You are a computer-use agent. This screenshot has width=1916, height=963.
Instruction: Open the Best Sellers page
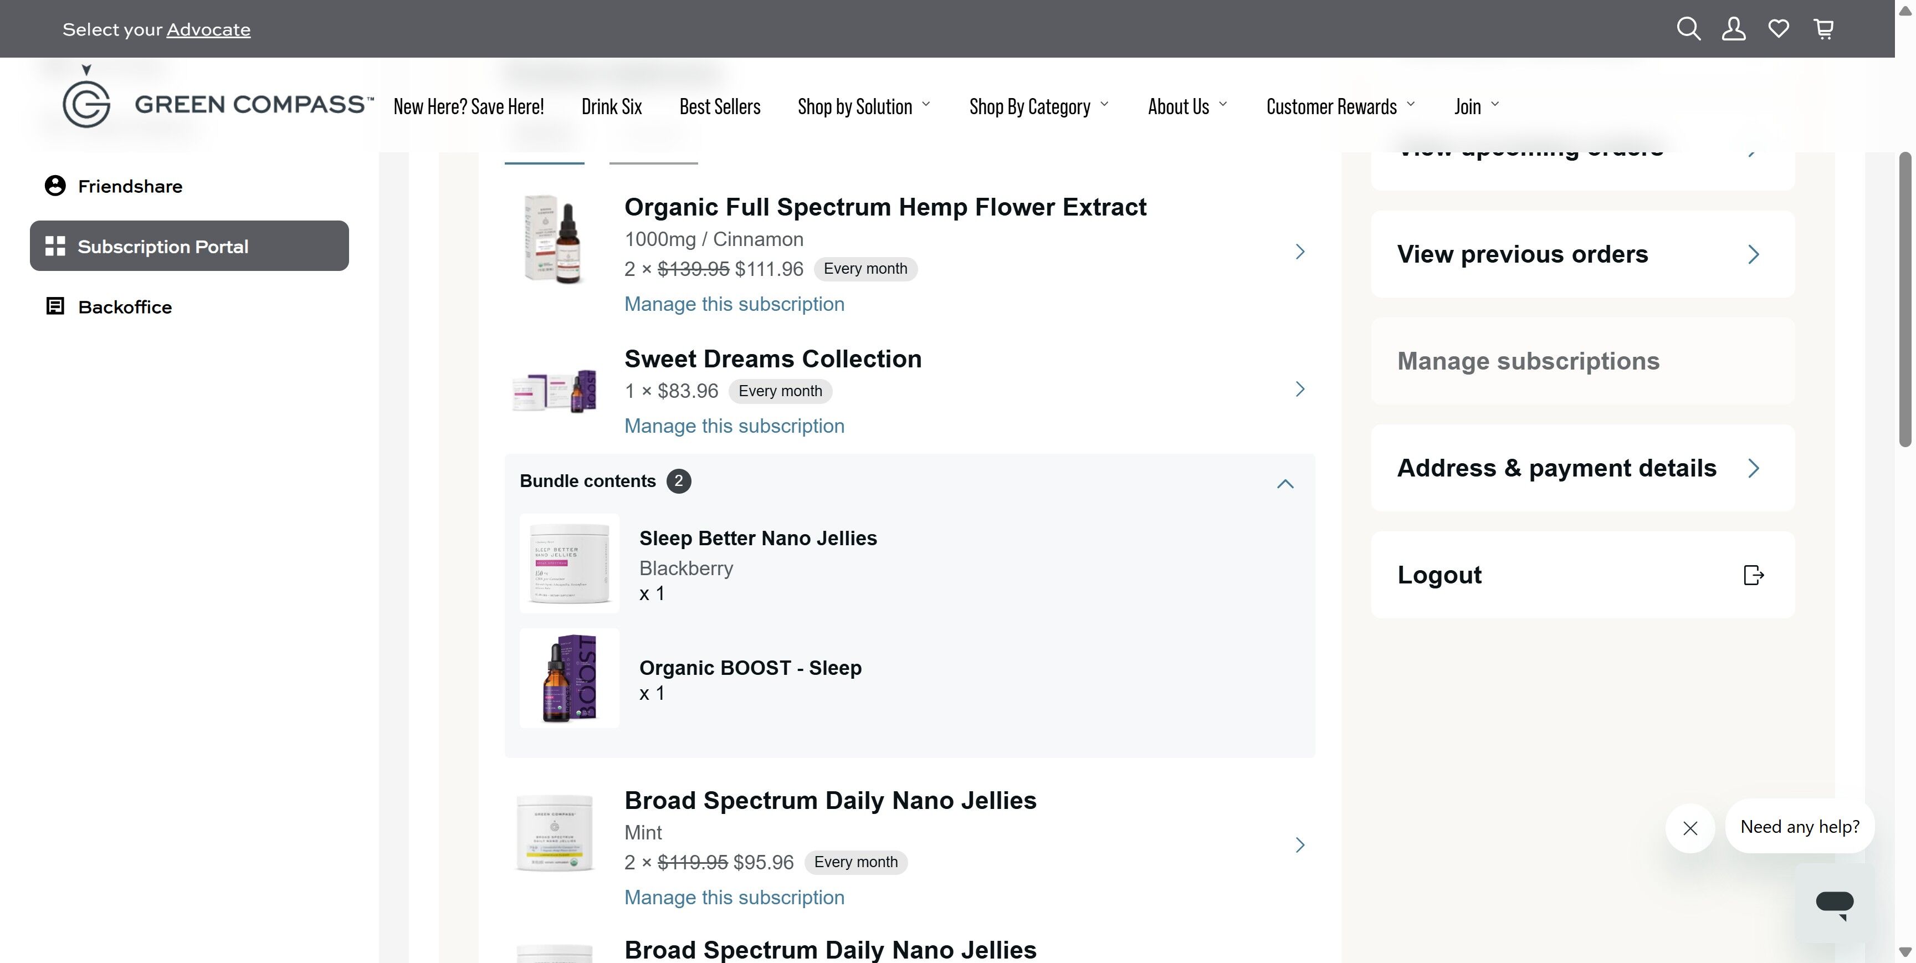[x=720, y=106]
